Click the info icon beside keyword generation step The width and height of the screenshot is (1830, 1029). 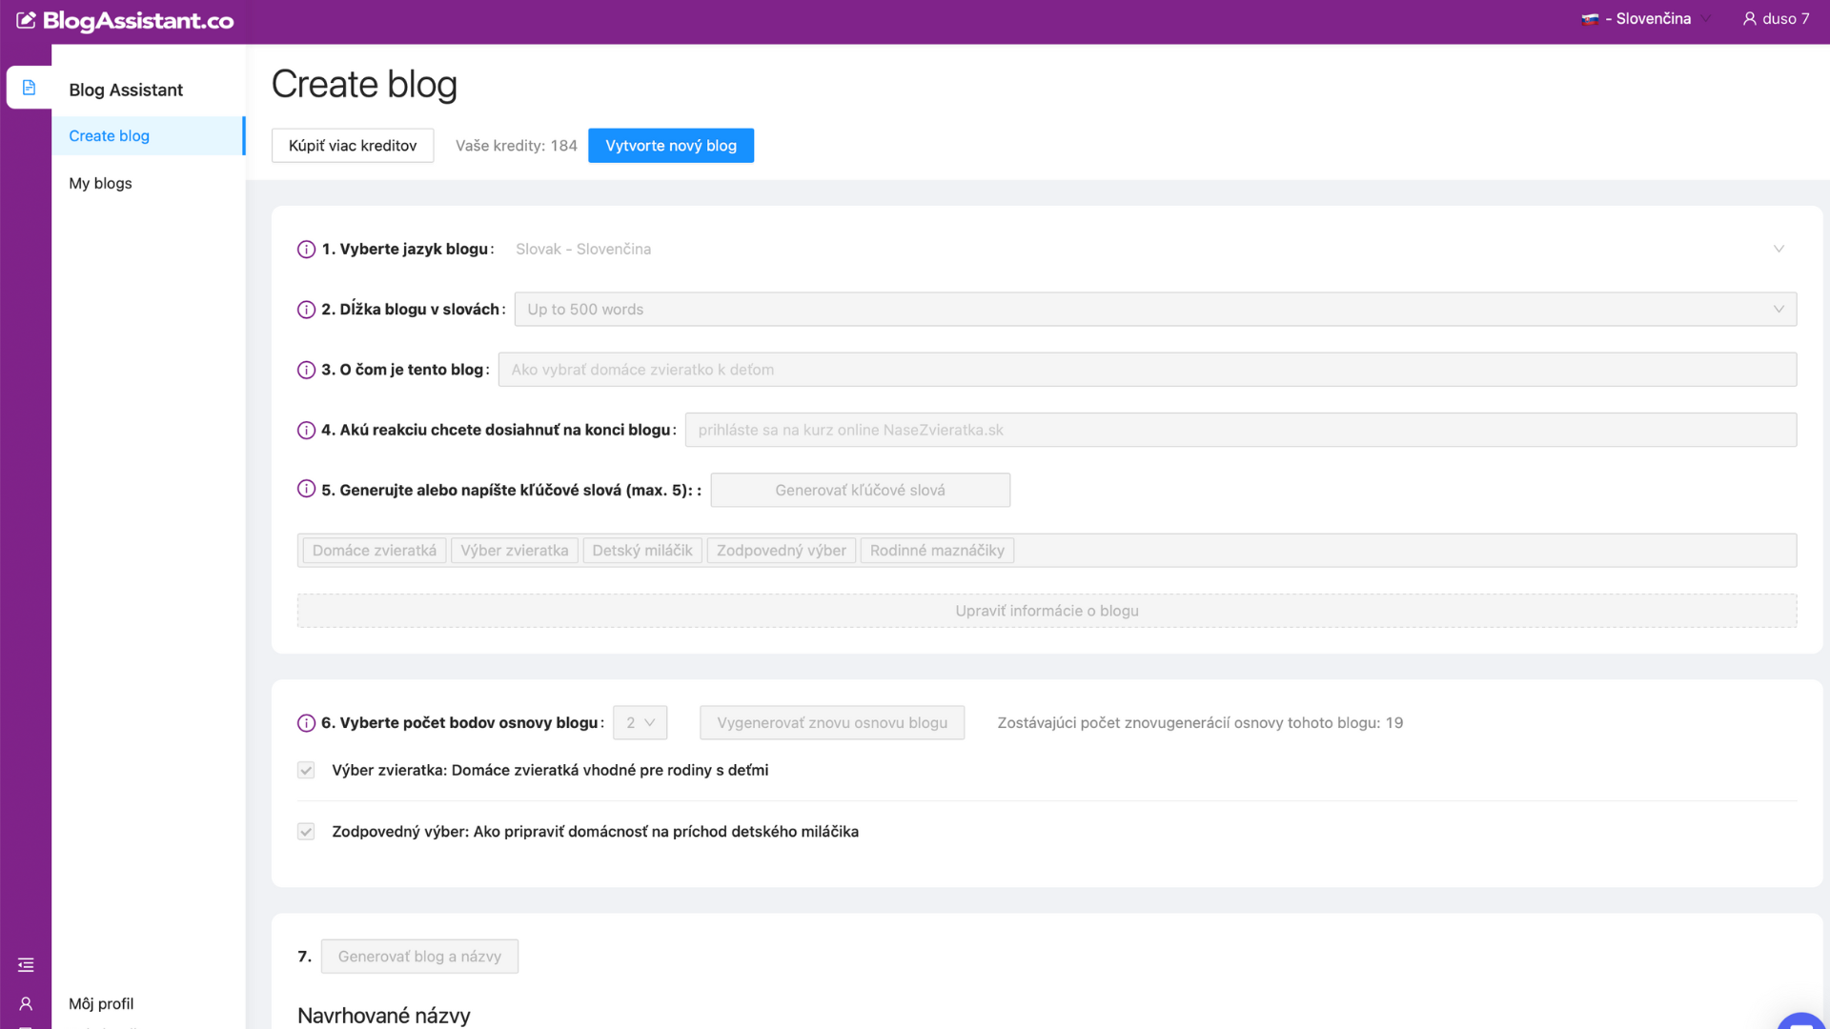click(x=305, y=488)
